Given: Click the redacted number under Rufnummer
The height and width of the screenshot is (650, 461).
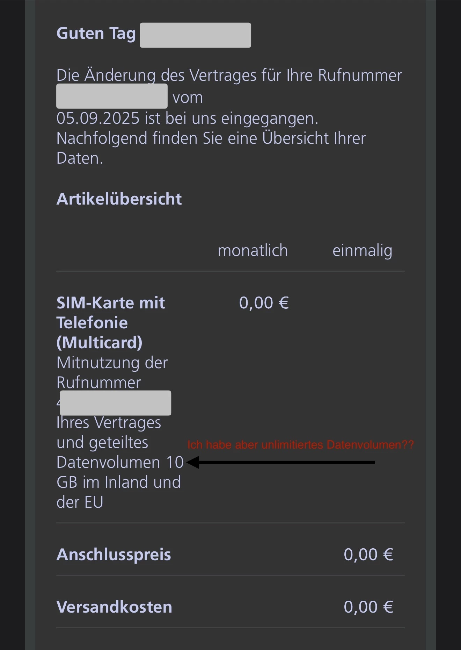Looking at the screenshot, I should point(115,403).
